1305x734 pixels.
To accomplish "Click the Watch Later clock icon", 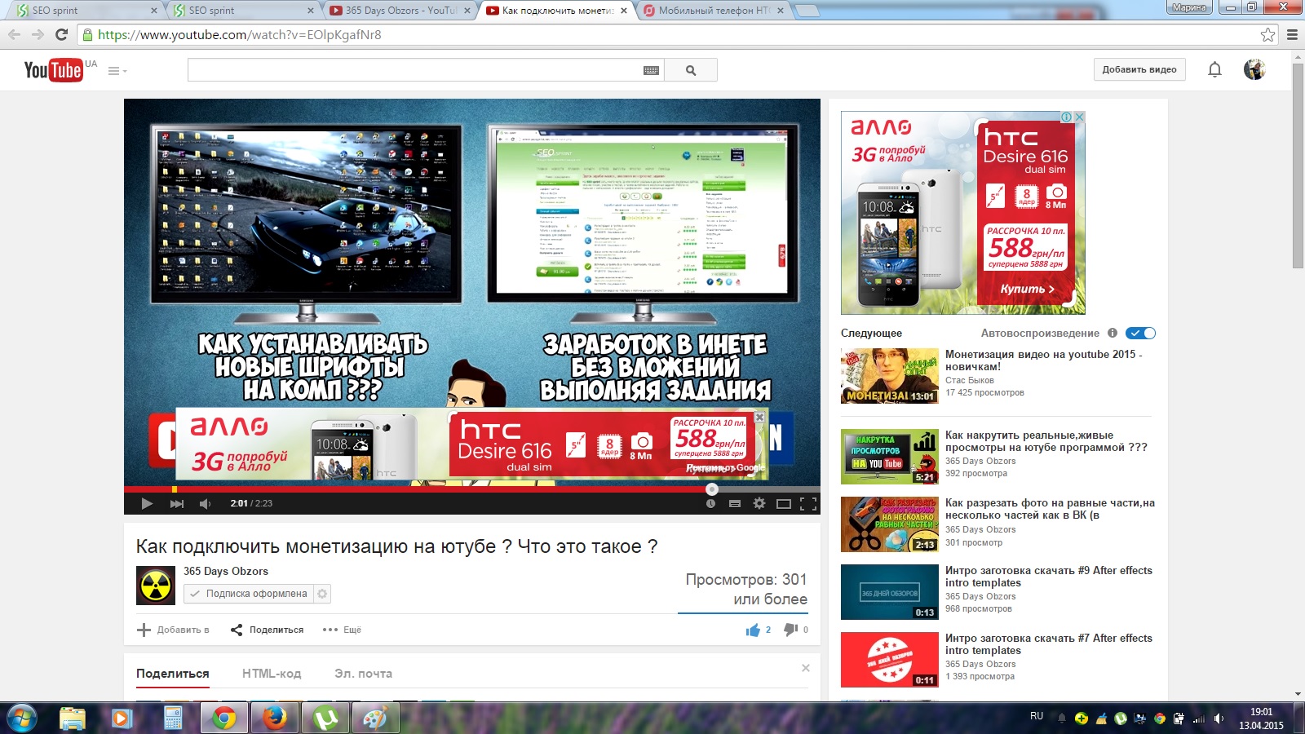I will (x=710, y=503).
